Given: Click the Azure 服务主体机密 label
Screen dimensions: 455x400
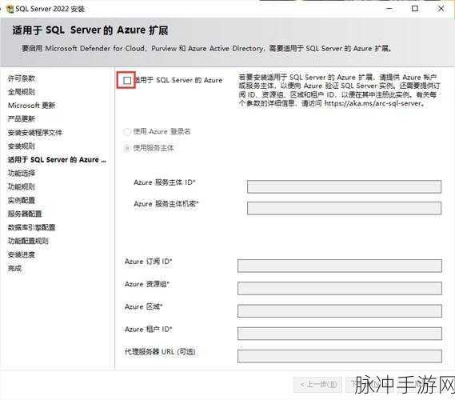Looking at the screenshot, I should pyautogui.click(x=166, y=204).
